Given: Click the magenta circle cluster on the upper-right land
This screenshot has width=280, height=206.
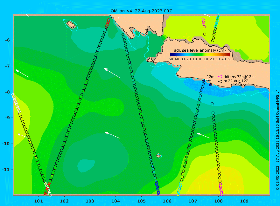Looking at the screenshot, I should (204, 23).
